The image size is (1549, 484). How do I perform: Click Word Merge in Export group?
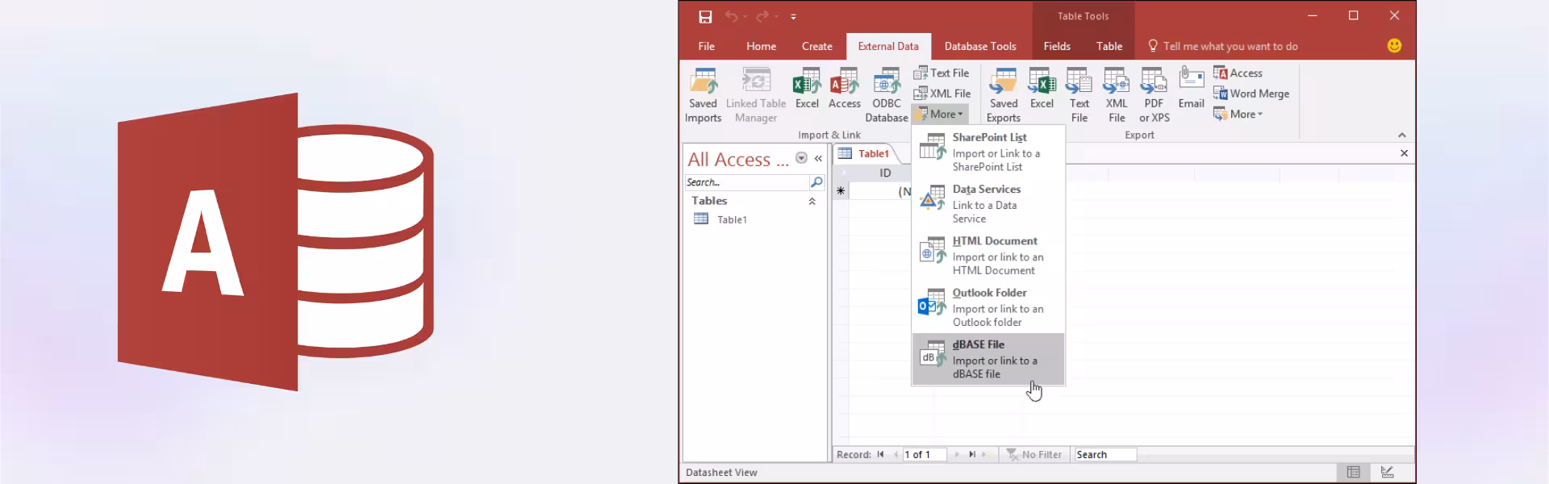coord(1251,94)
